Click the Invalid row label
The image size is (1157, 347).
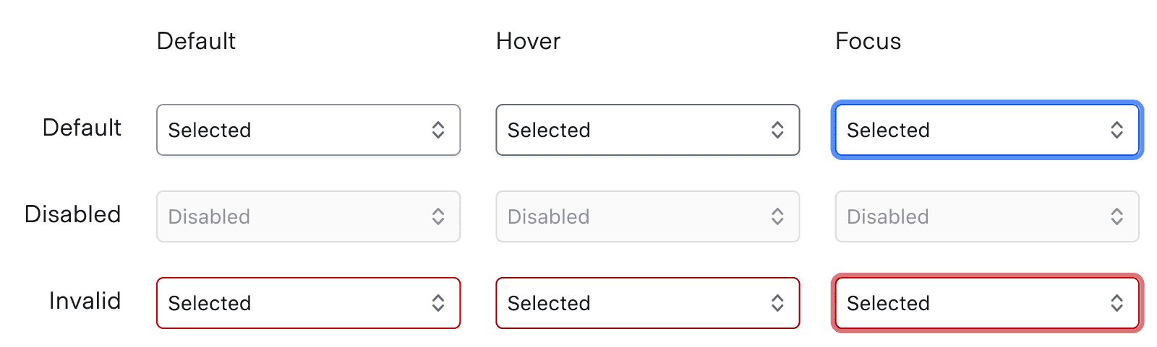[85, 301]
